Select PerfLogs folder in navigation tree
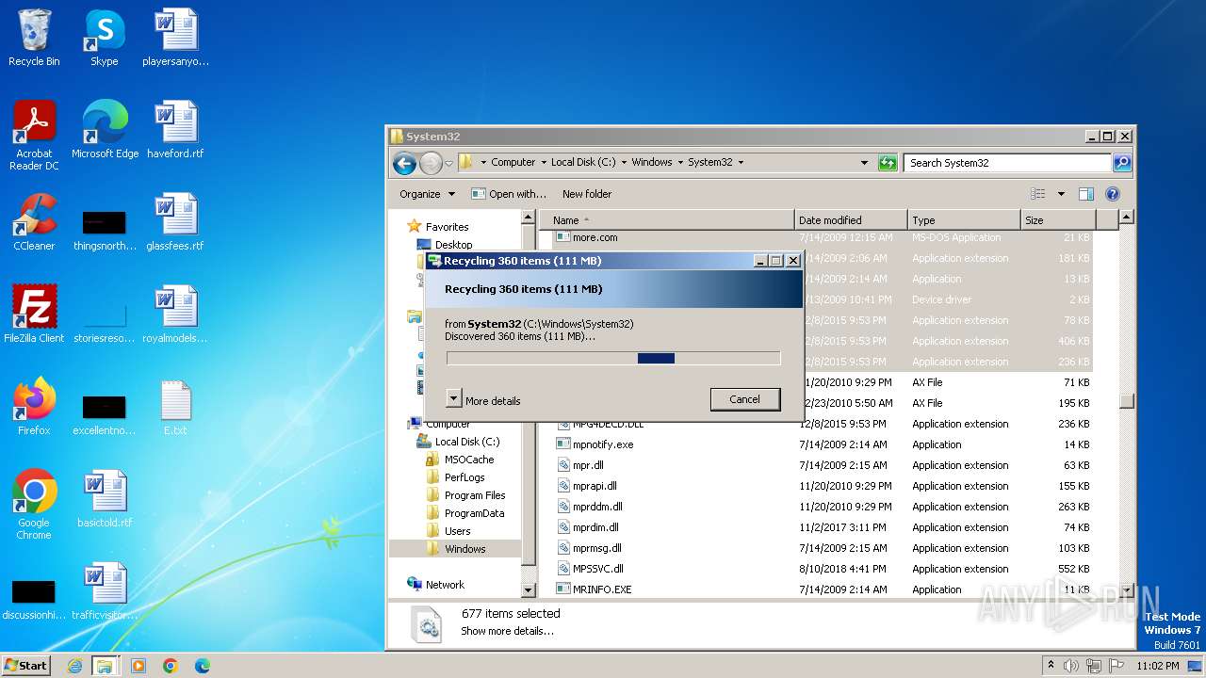Viewport: 1206px width, 678px height. click(464, 477)
